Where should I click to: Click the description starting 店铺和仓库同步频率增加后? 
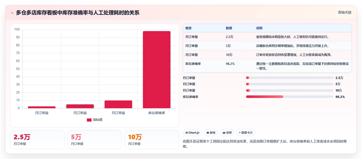293,46
